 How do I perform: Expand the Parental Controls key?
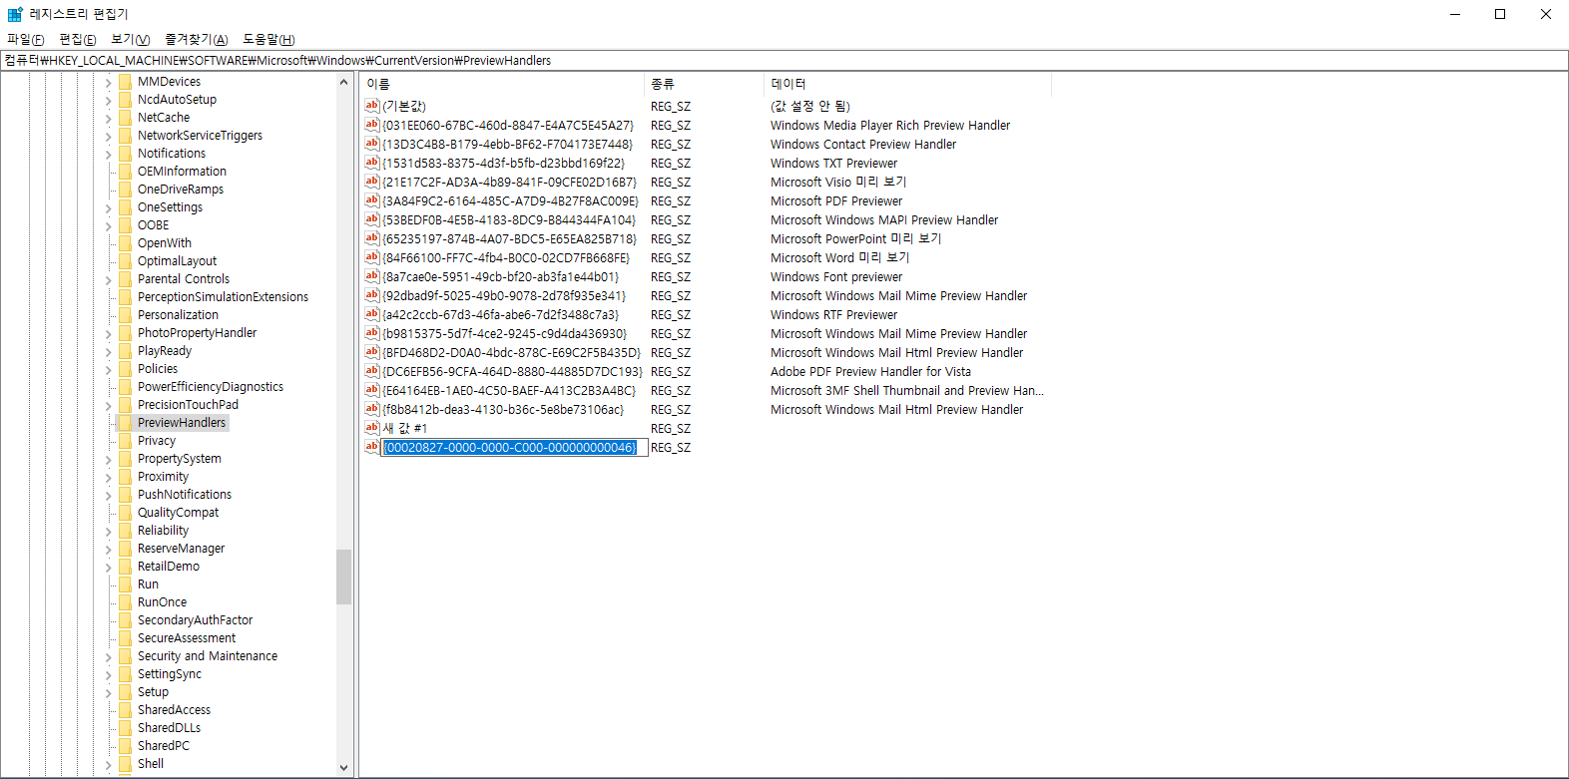coord(108,279)
